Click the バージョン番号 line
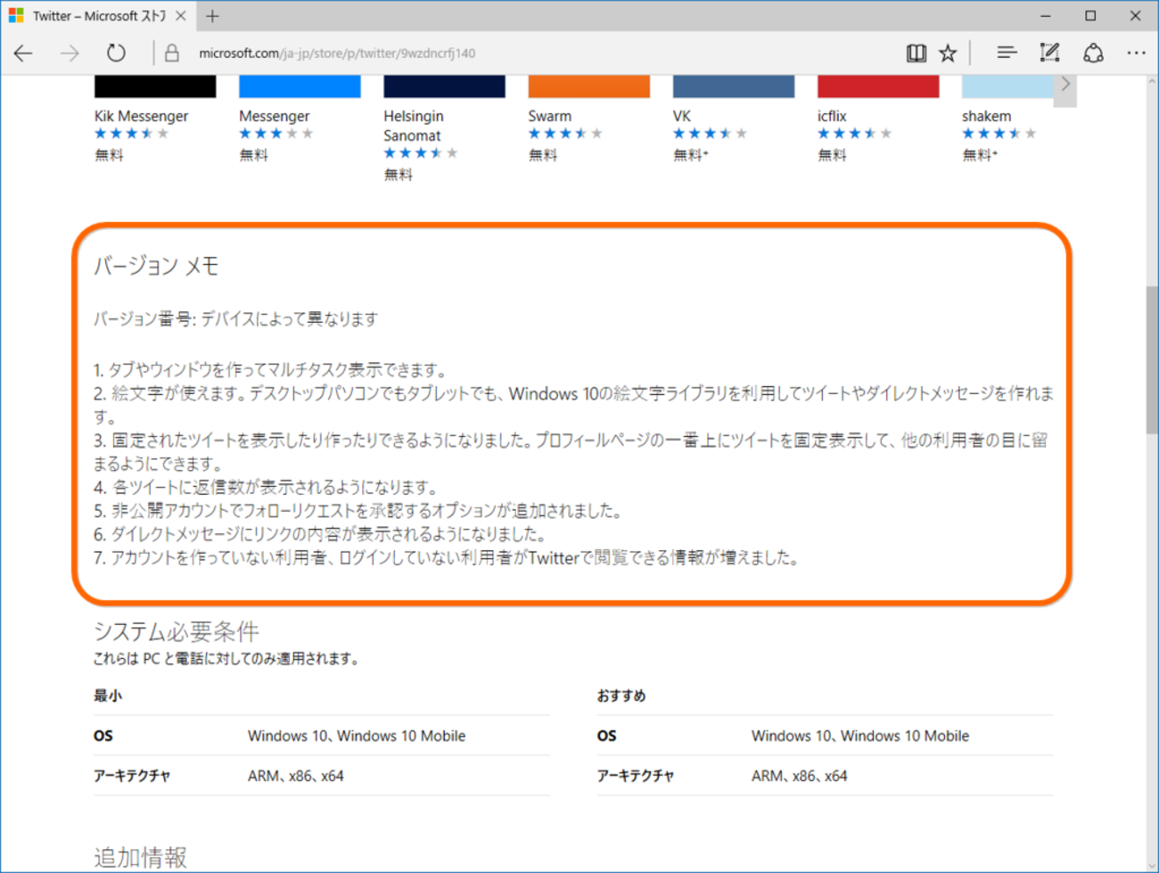The width and height of the screenshot is (1159, 873). (x=235, y=319)
